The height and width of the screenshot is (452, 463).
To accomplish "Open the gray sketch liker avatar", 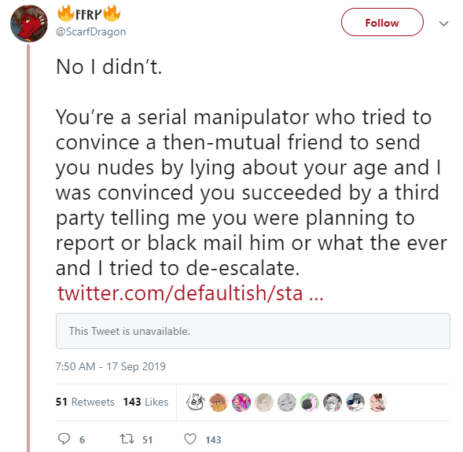I will pos(287,402).
